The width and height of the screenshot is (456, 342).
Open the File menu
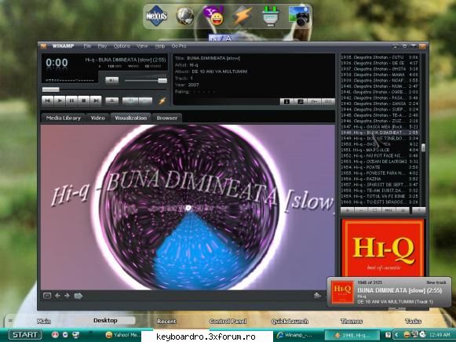(x=87, y=46)
